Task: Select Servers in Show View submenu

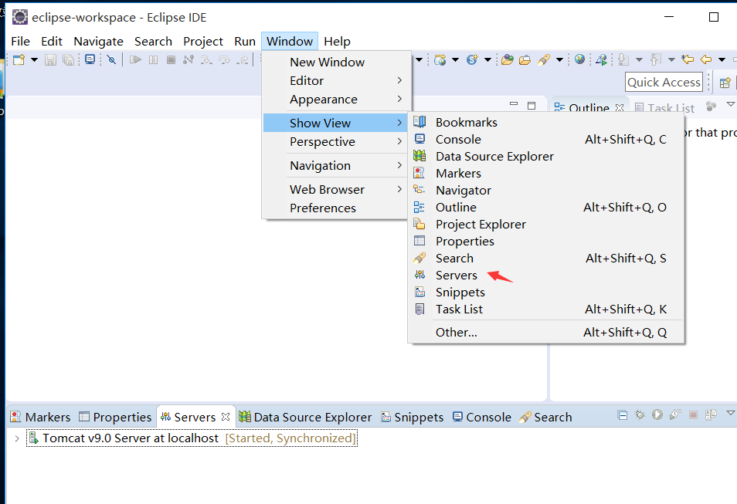Action: 546,276
